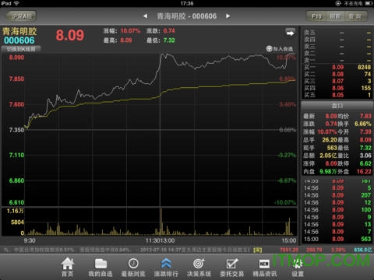The height and width of the screenshot is (280, 374).
Task: Tap the 卖四 ask row
Action: (337, 40)
